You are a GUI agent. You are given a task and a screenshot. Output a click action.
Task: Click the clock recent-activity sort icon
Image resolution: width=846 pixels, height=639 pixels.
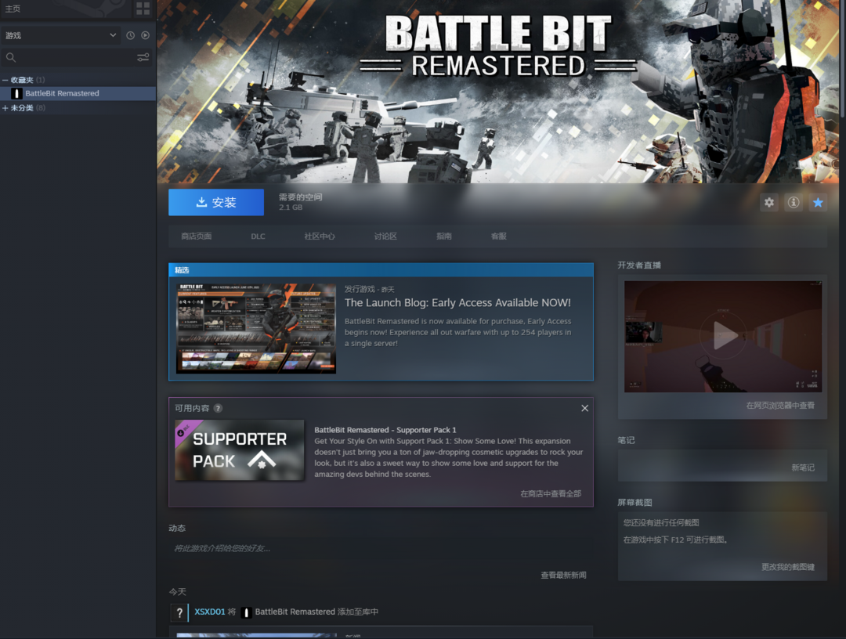click(130, 35)
